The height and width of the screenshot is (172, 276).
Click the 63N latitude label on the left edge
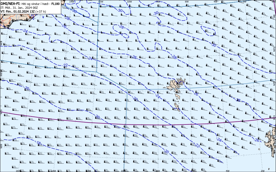1,43
